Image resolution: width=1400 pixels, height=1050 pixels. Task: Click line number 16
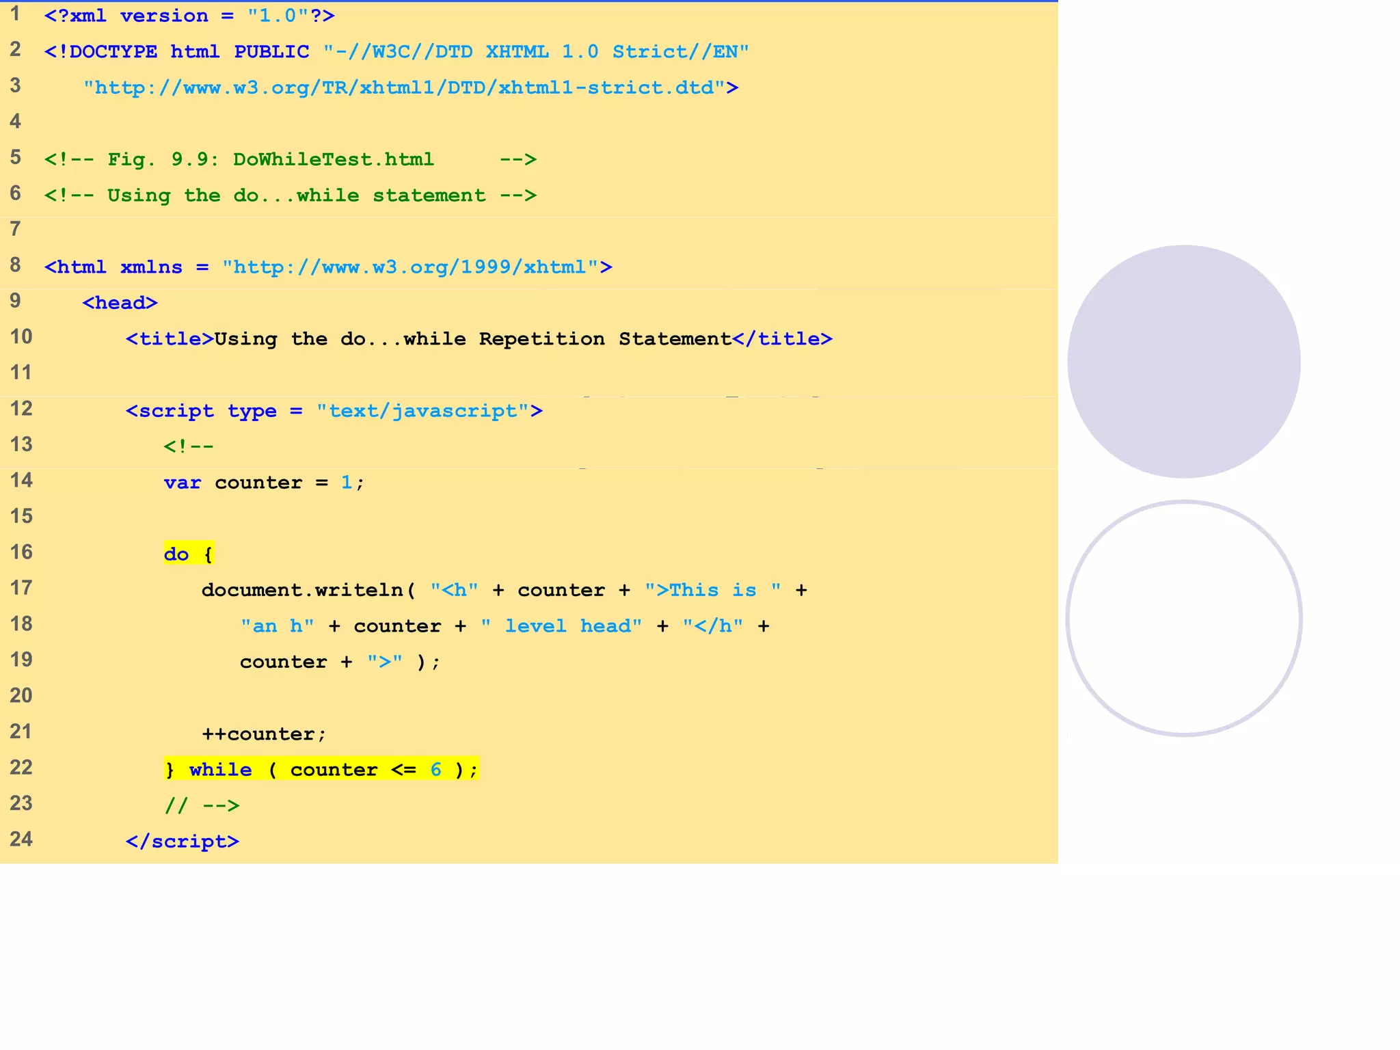point(21,552)
